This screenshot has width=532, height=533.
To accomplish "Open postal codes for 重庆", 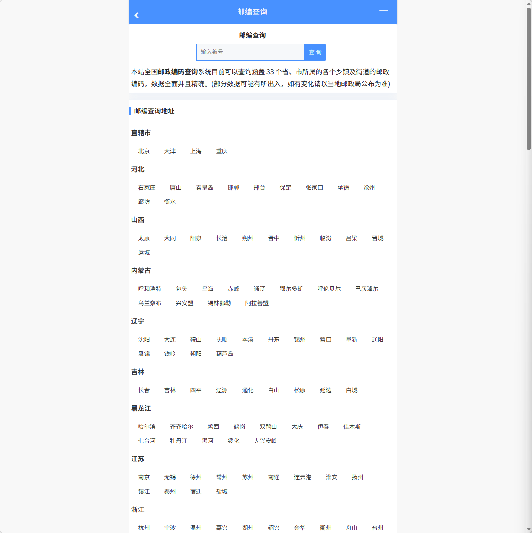I will click(222, 151).
